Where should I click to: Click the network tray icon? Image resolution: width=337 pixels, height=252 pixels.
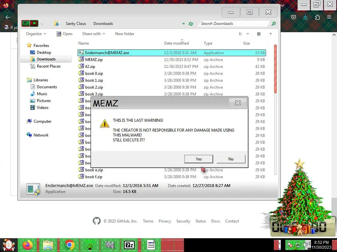pyautogui.click(x=298, y=245)
